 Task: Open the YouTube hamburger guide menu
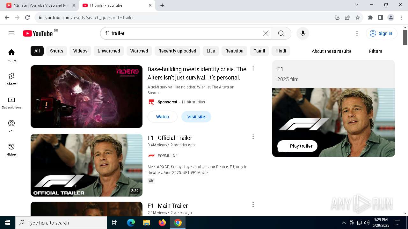point(11,33)
